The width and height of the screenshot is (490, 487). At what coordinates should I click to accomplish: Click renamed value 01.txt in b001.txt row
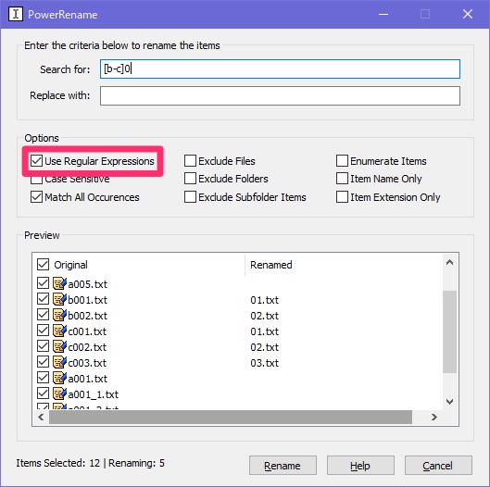point(264,300)
